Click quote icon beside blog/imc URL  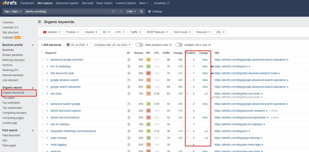[x=212, y=67]
